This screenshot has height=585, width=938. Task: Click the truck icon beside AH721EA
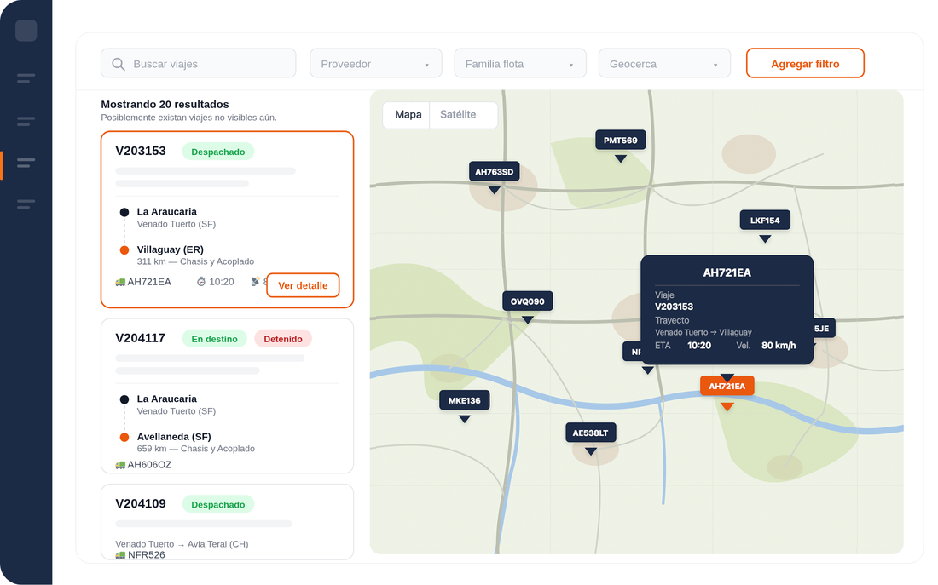tap(120, 282)
